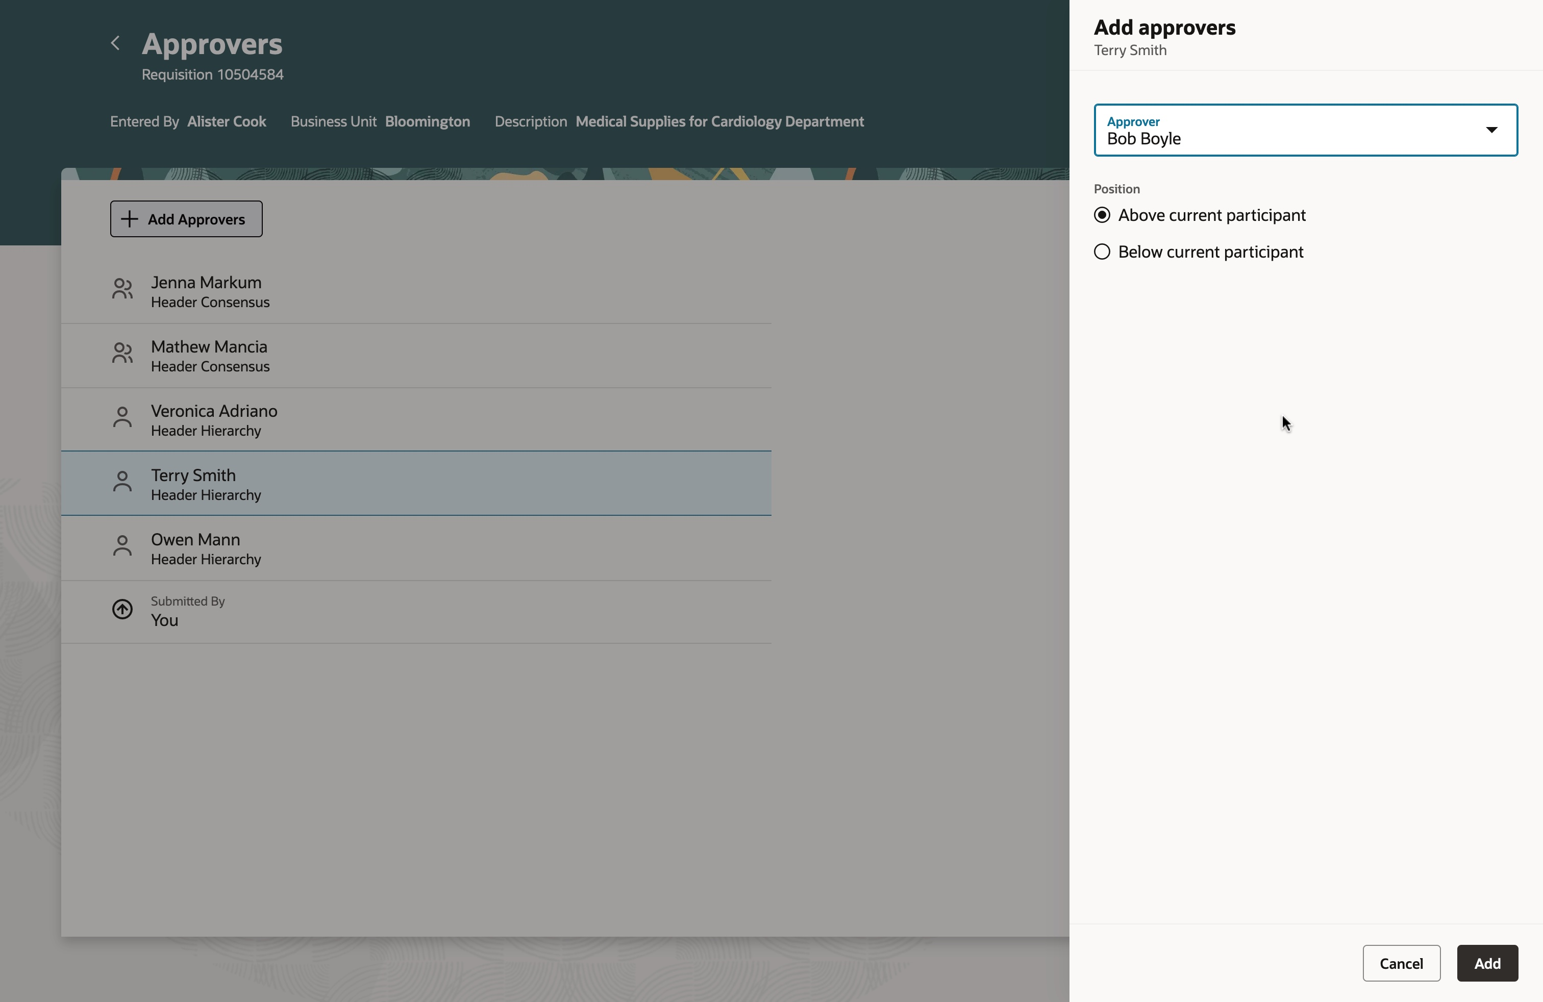
Task: Select the Jenna Markum row
Action: coord(416,292)
